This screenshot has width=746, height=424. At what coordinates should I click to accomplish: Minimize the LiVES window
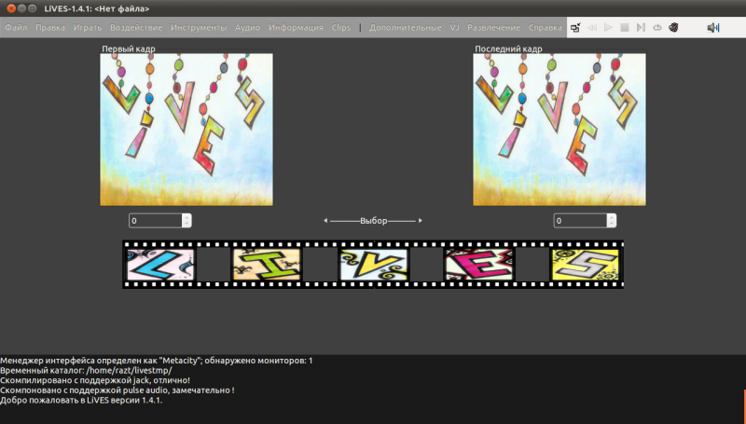[x=21, y=8]
